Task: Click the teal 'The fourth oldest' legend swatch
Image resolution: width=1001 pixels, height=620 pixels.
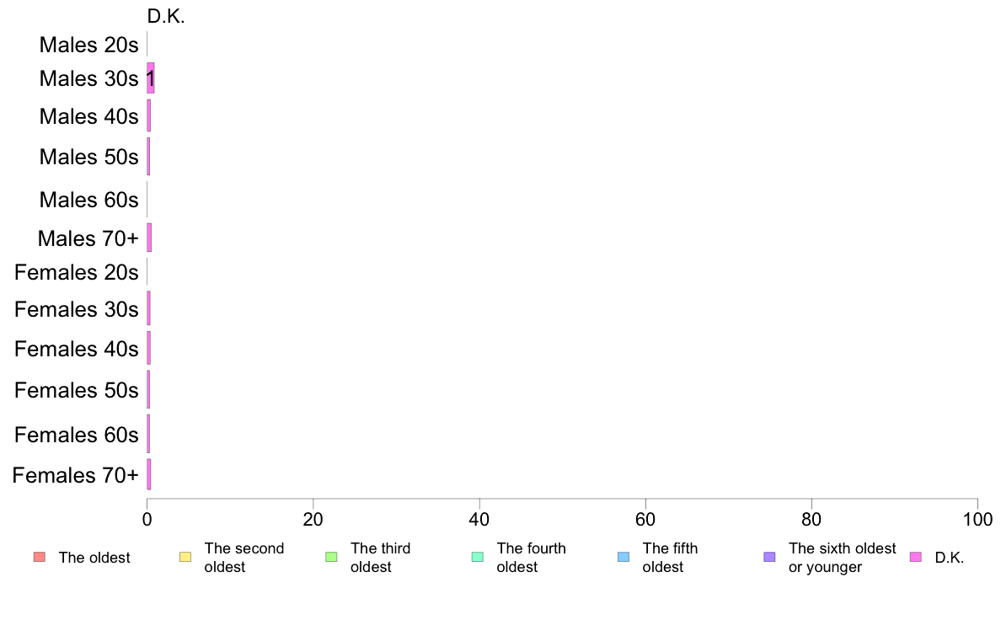Action: pyautogui.click(x=478, y=558)
